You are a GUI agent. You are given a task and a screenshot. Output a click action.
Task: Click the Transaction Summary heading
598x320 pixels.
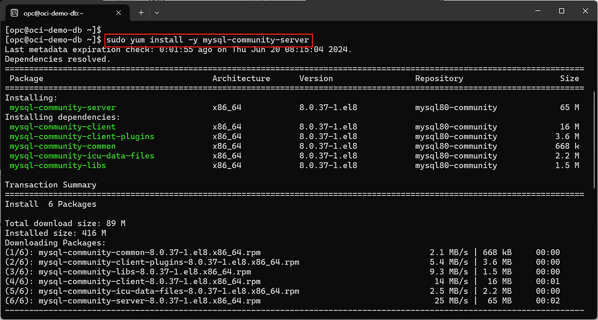coord(50,185)
